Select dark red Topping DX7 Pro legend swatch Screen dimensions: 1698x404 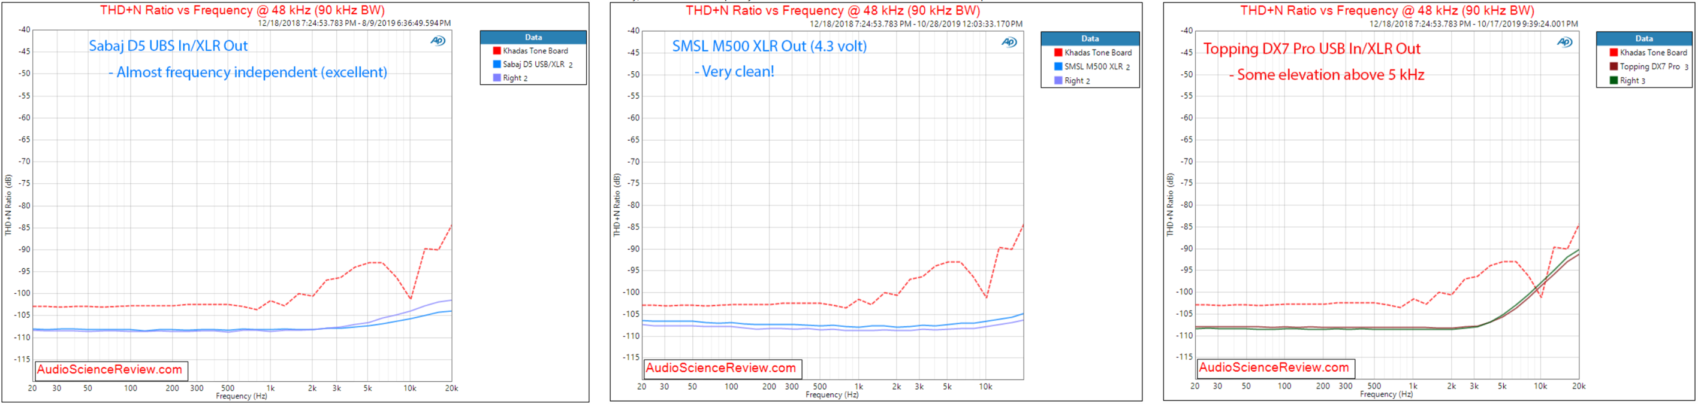pos(1613,66)
